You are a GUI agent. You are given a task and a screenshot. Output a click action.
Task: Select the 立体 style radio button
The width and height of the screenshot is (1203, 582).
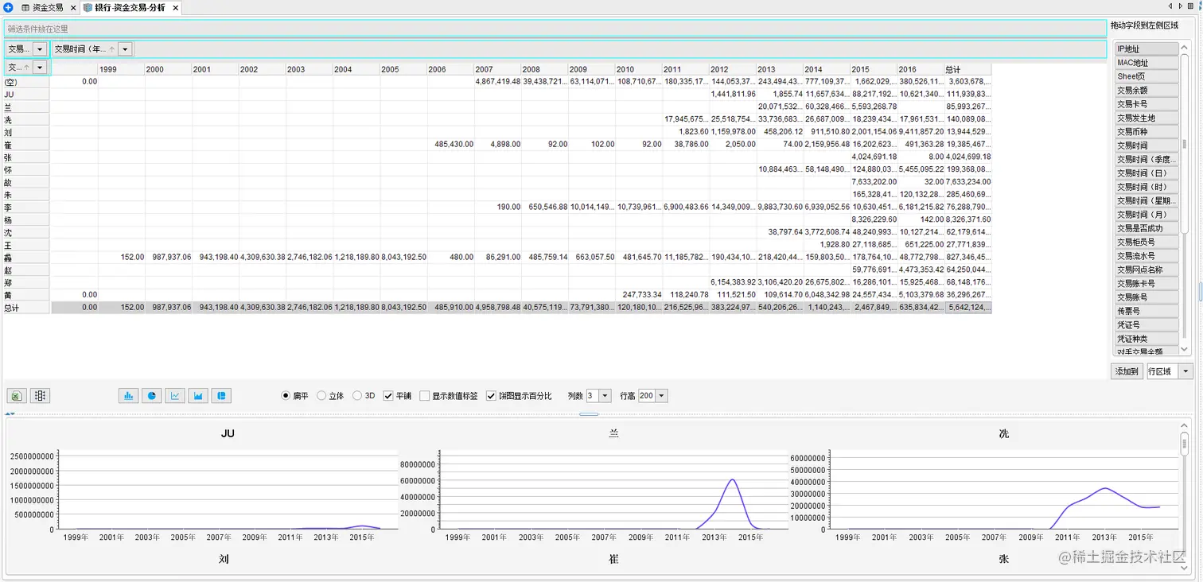coord(321,396)
